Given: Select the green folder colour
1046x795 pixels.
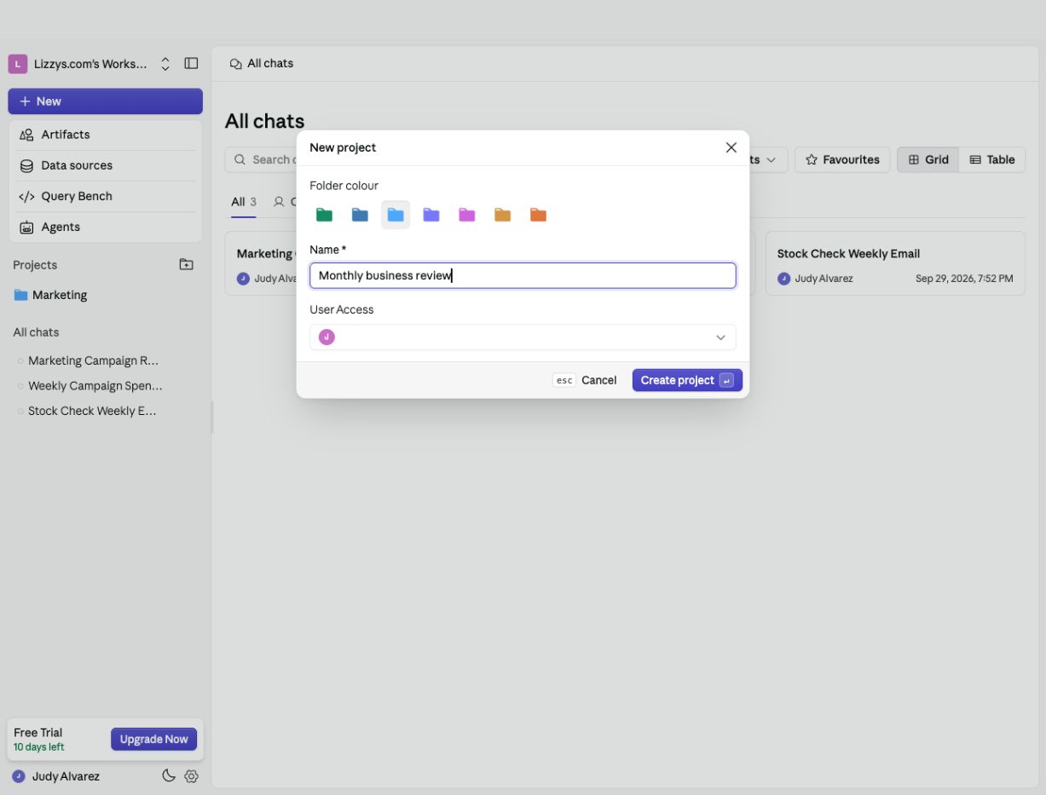Looking at the screenshot, I should pos(324,215).
